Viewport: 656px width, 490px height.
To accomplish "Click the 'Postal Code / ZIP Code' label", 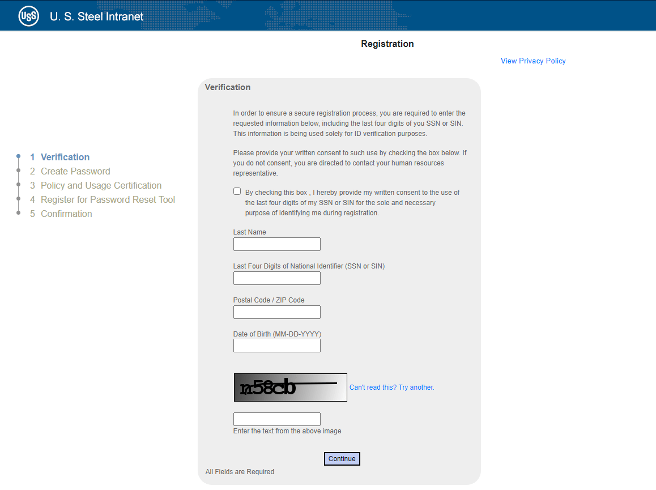I will pos(269,300).
